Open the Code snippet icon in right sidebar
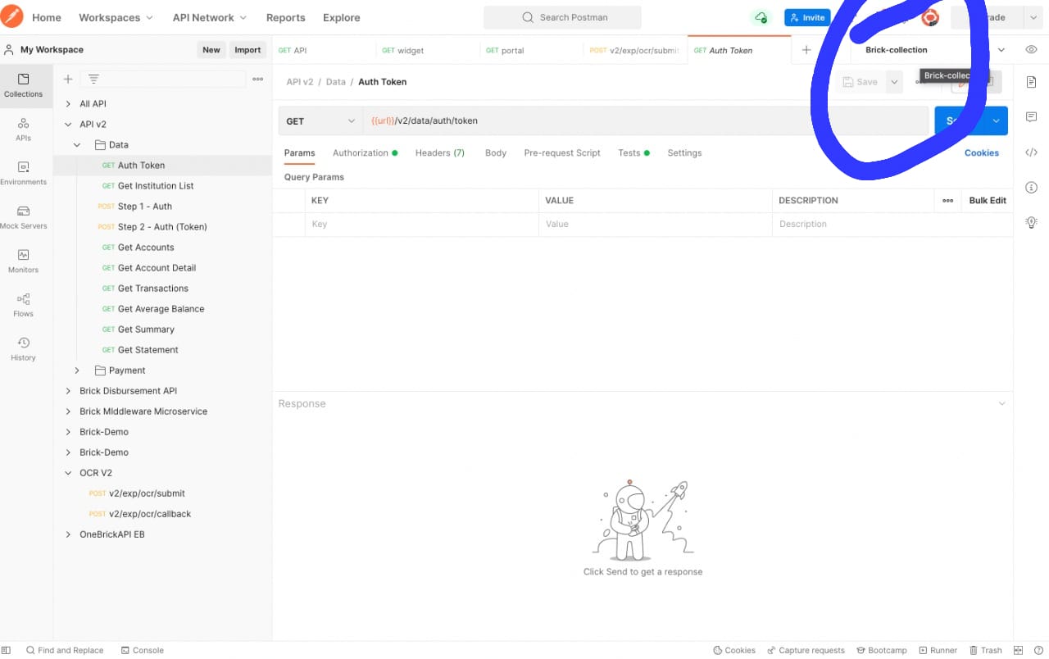This screenshot has height=659, width=1049. [x=1031, y=152]
